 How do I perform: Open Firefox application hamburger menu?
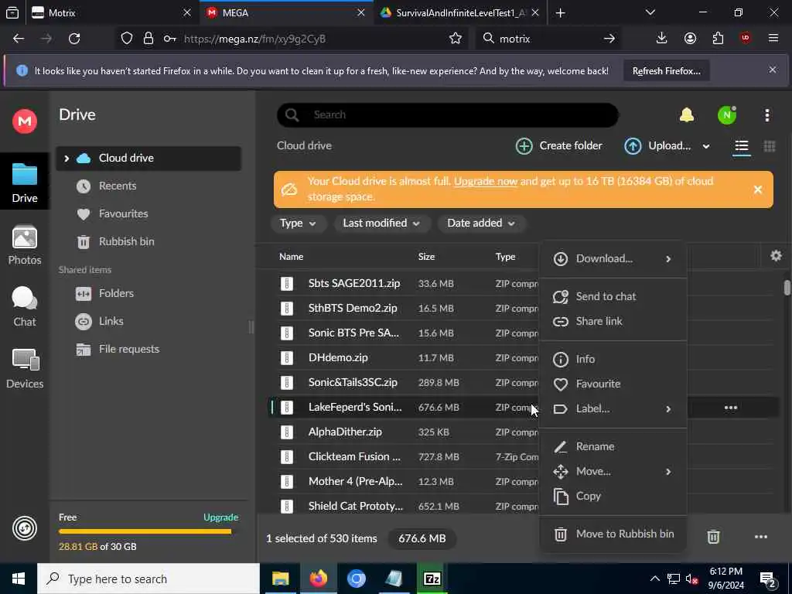click(773, 39)
